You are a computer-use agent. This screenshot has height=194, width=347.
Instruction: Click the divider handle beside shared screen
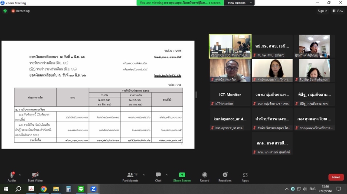tap(196, 95)
